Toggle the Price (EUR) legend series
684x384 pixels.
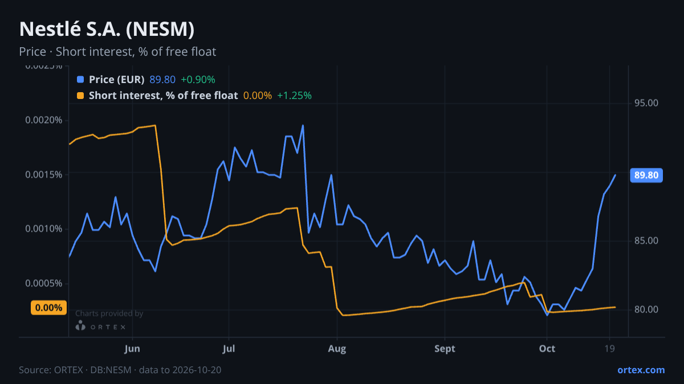[x=117, y=80]
